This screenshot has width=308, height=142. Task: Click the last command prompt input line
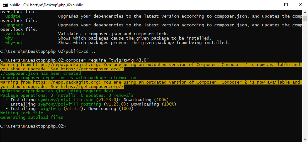pos(33,126)
